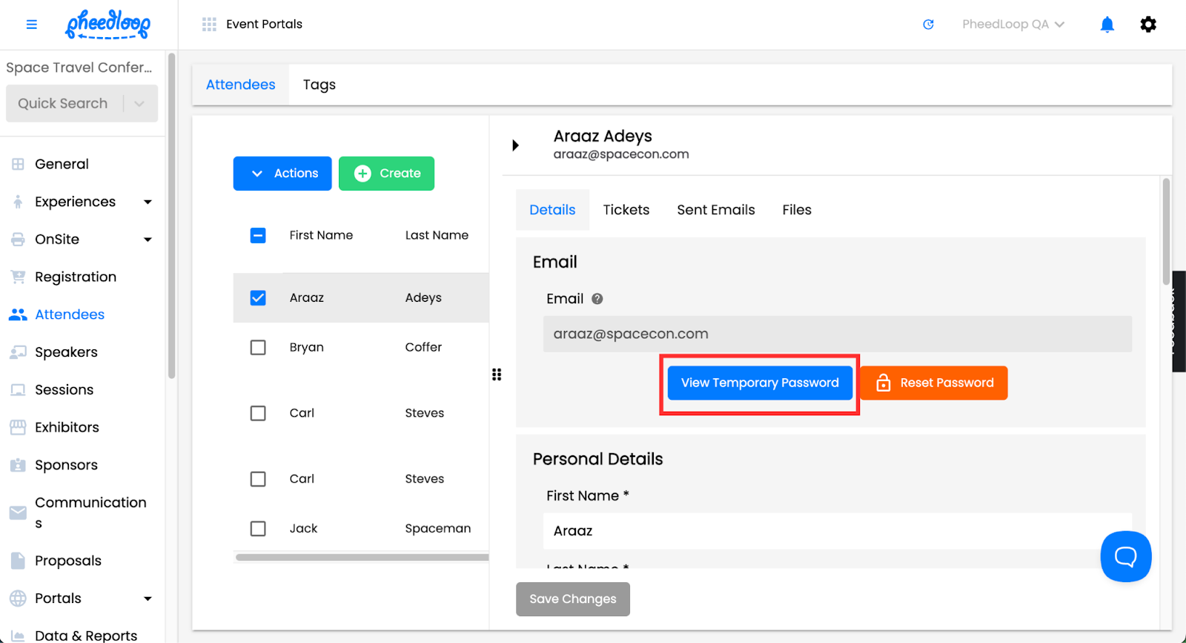This screenshot has height=643, width=1186.
Task: Click the plus icon on Create
Action: (x=362, y=174)
